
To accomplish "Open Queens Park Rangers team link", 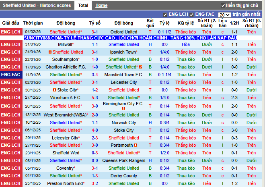I will click(x=124, y=160).
